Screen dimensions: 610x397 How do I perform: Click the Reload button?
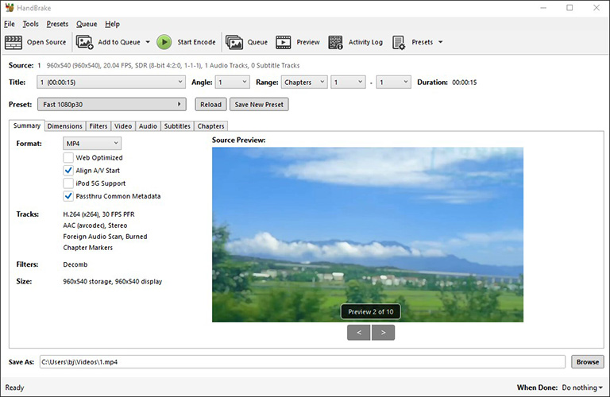pos(210,104)
